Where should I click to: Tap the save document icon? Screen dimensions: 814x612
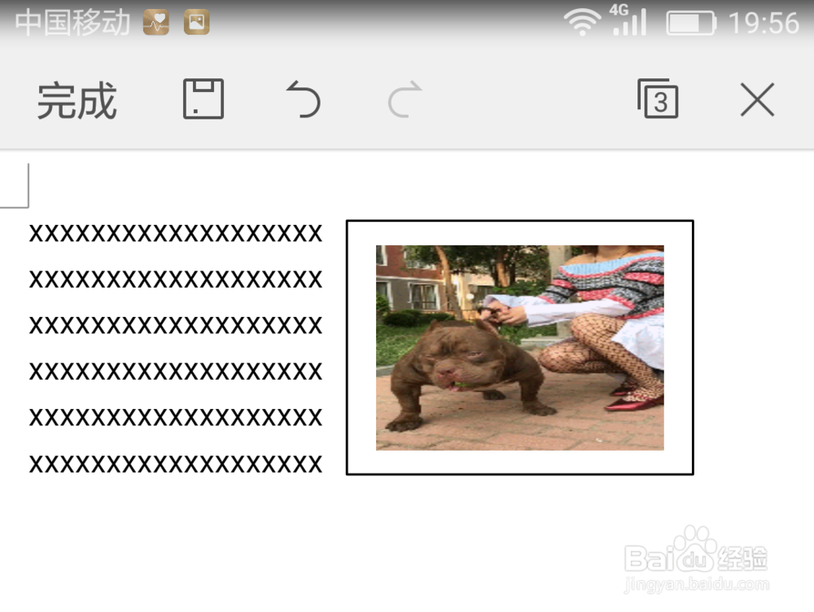(x=203, y=99)
